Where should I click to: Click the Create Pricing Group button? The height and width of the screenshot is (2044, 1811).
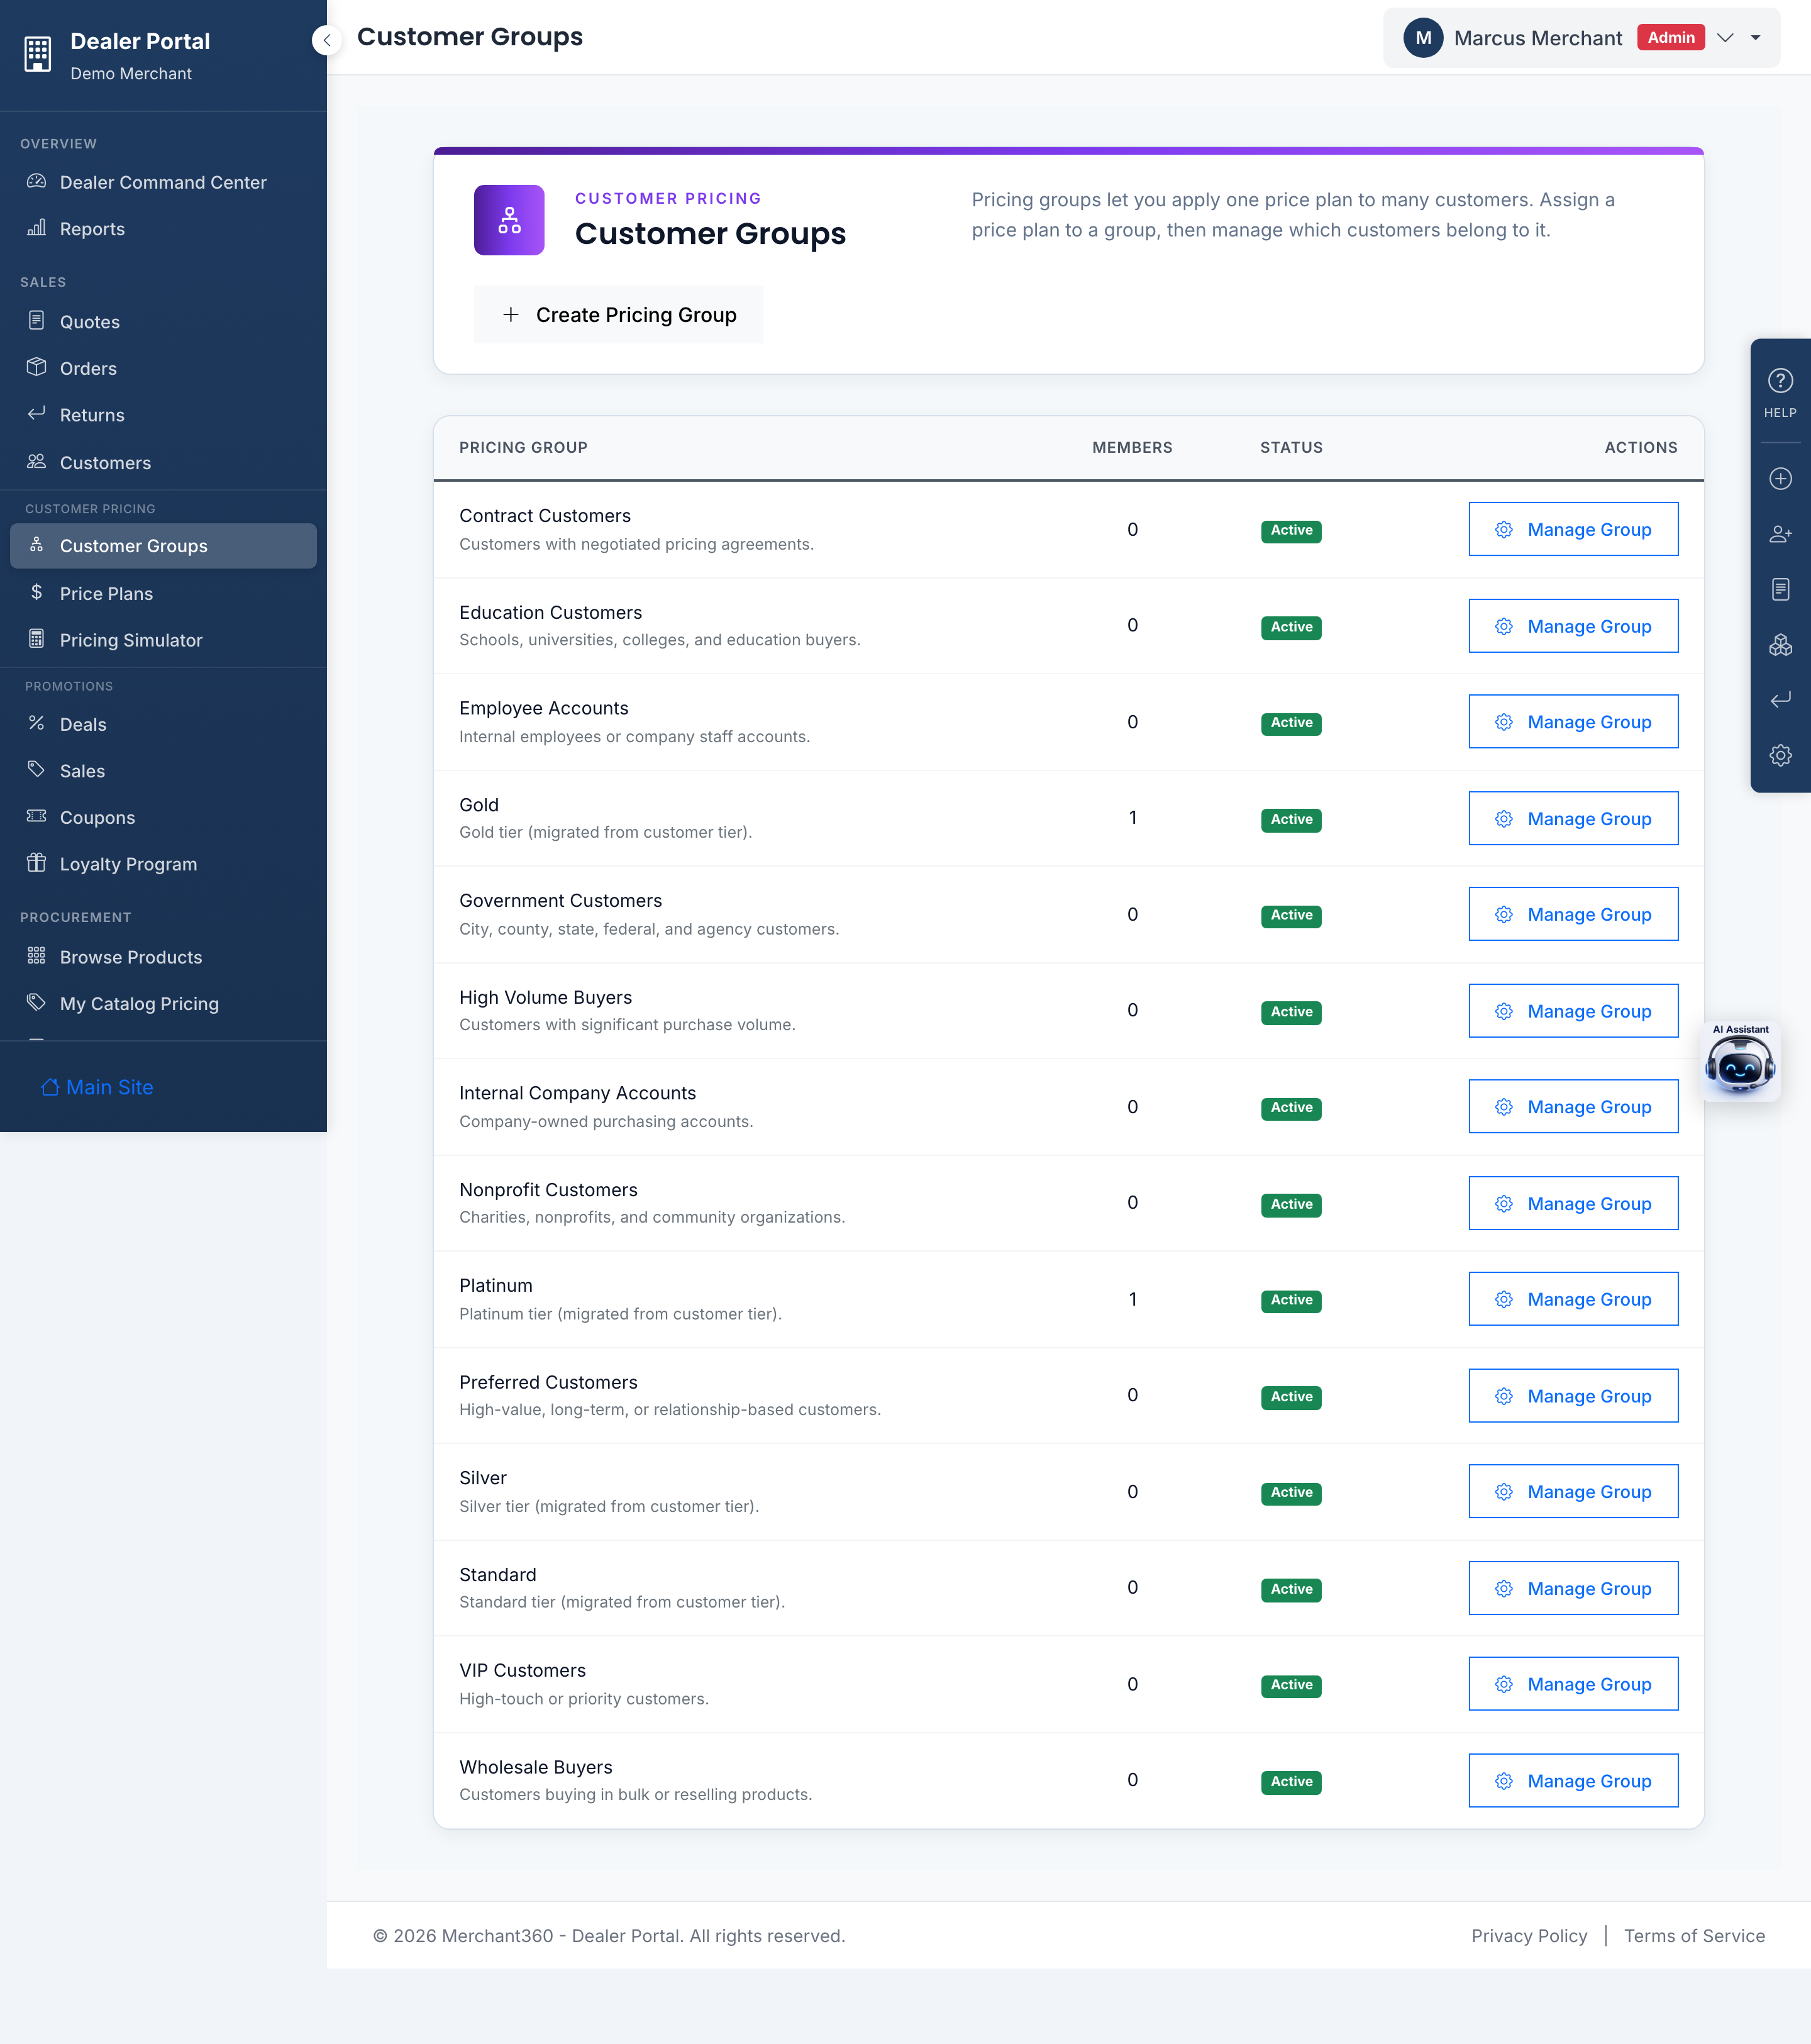[x=619, y=315]
